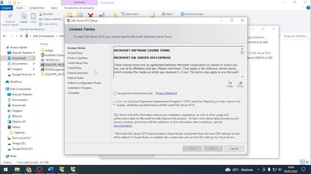Click the disabled Back button in setup
The height and width of the screenshot is (174, 311).
(192, 148)
